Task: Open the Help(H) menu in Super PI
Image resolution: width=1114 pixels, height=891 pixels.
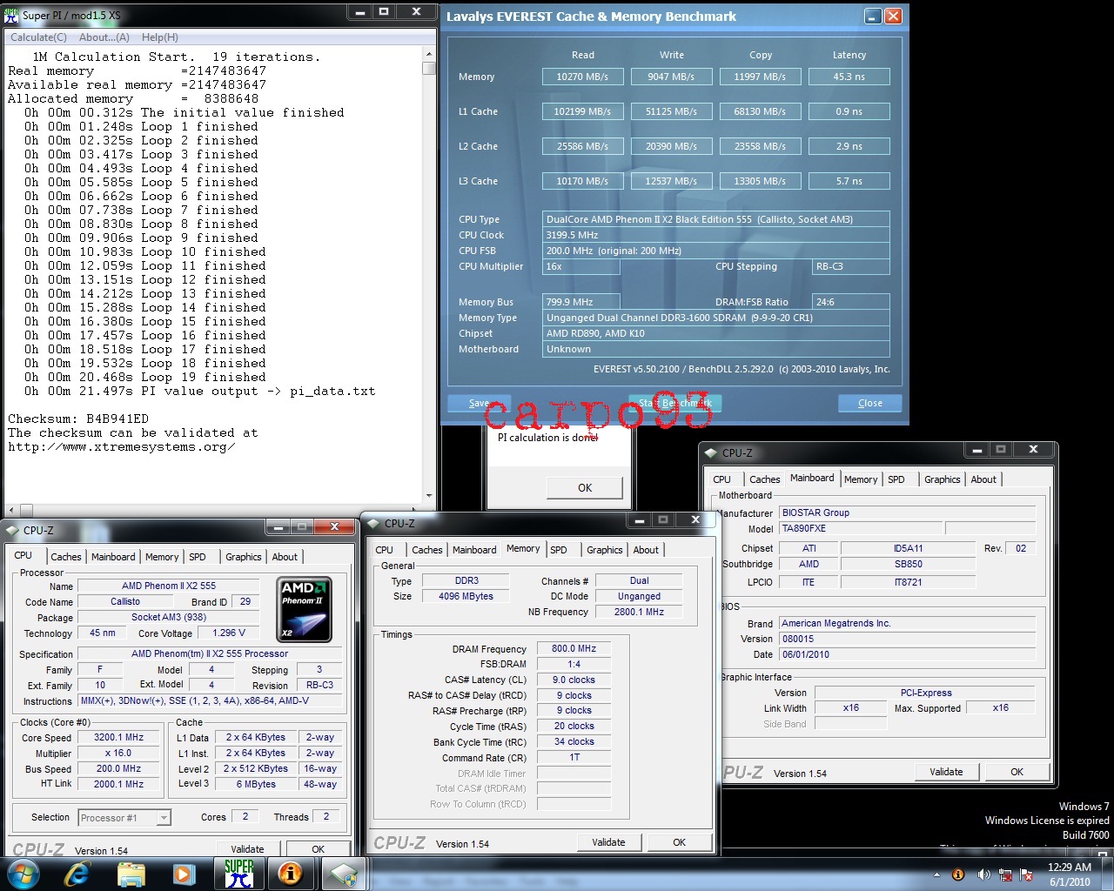Action: (160, 37)
